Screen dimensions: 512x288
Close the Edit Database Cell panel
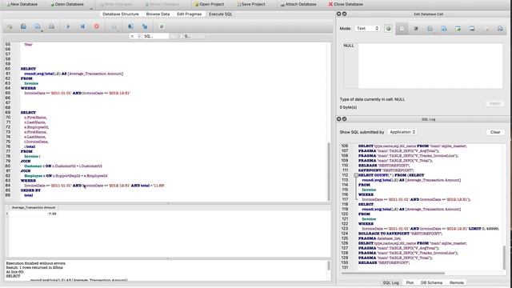point(338,14)
